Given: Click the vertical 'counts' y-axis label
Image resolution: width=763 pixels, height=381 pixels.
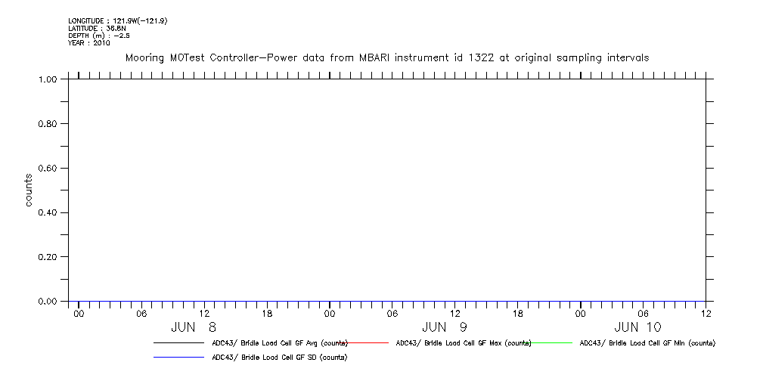Looking at the screenshot, I should pyautogui.click(x=29, y=190).
